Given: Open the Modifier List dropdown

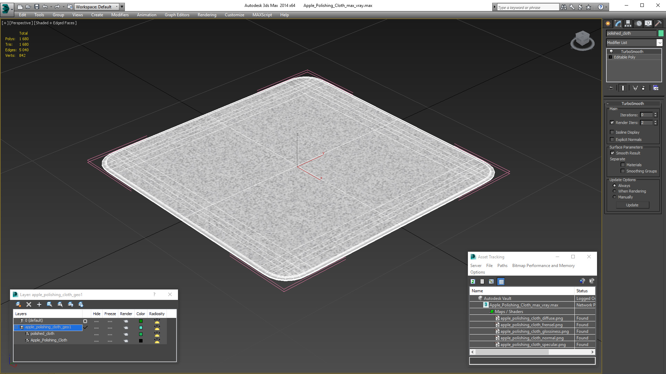Looking at the screenshot, I should (x=659, y=43).
